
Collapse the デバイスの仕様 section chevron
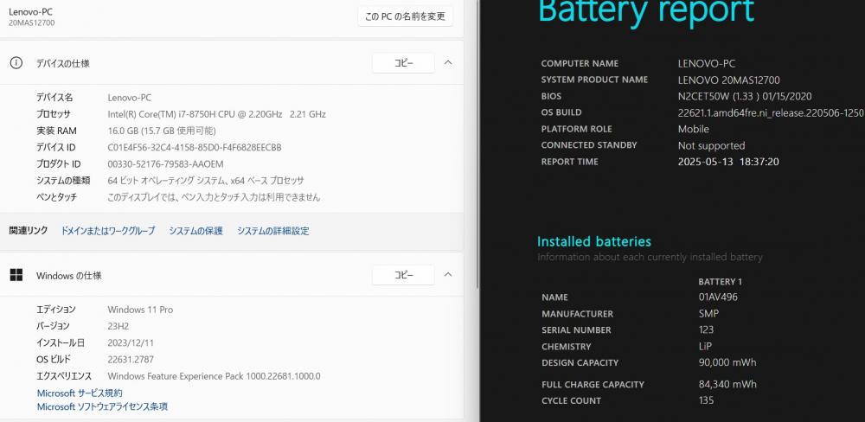click(x=448, y=63)
